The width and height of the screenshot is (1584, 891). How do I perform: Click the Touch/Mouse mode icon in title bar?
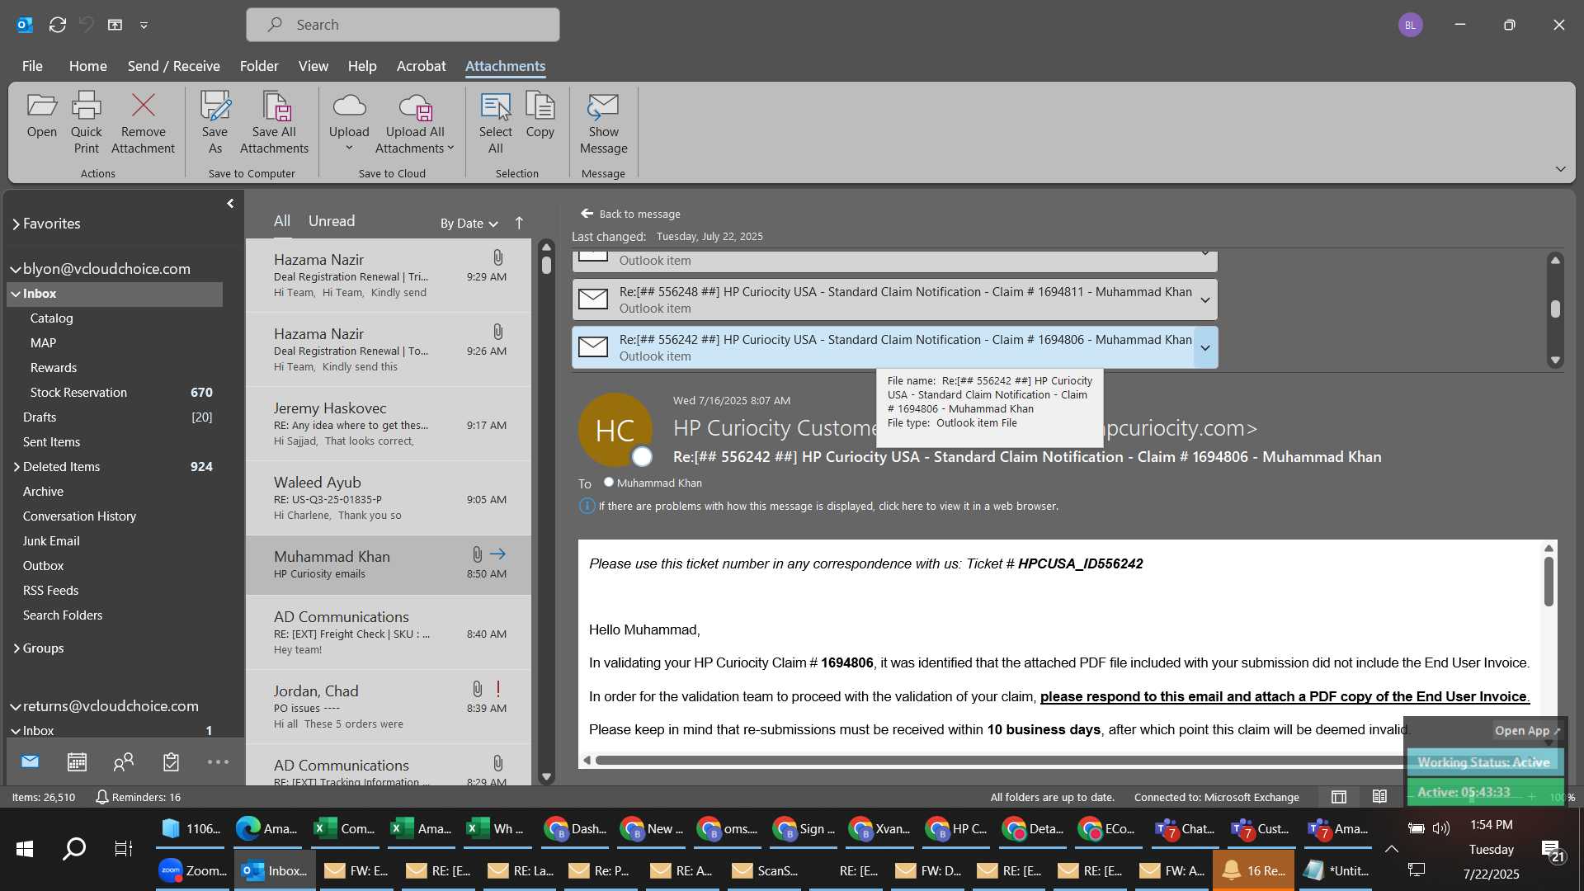[x=115, y=25]
